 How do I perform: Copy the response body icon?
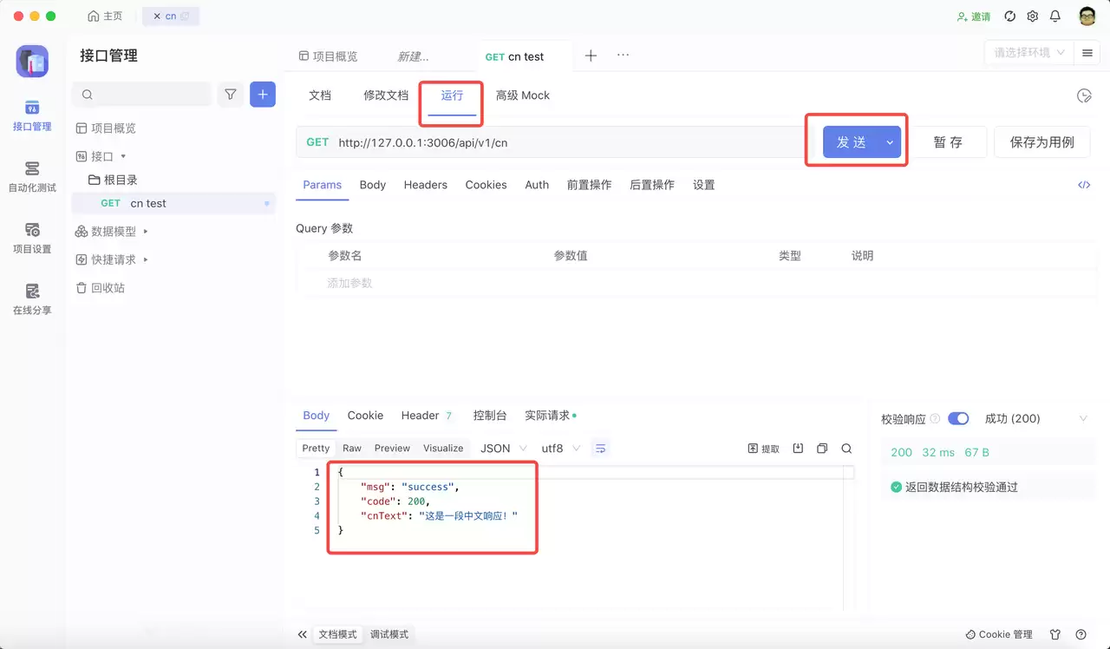click(x=822, y=449)
